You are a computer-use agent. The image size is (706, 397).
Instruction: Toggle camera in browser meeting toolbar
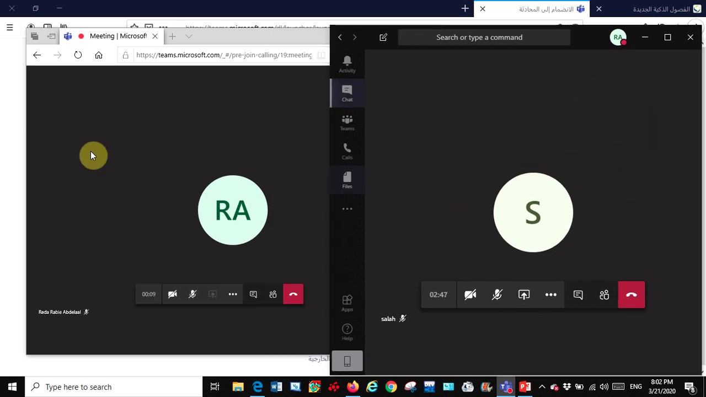[x=173, y=294]
